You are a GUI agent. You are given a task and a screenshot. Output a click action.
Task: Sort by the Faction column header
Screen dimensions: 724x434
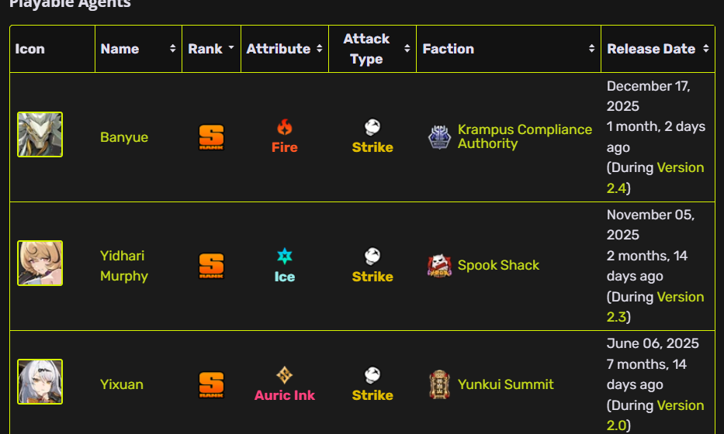click(592, 49)
